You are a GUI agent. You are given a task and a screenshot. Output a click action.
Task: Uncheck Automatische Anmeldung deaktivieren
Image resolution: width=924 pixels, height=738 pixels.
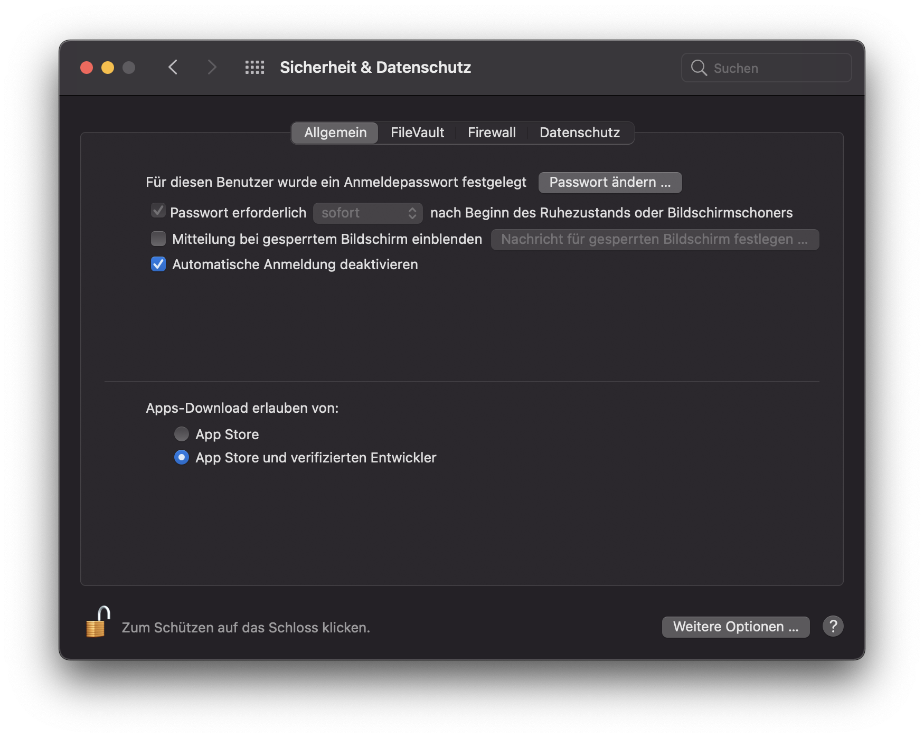158,264
